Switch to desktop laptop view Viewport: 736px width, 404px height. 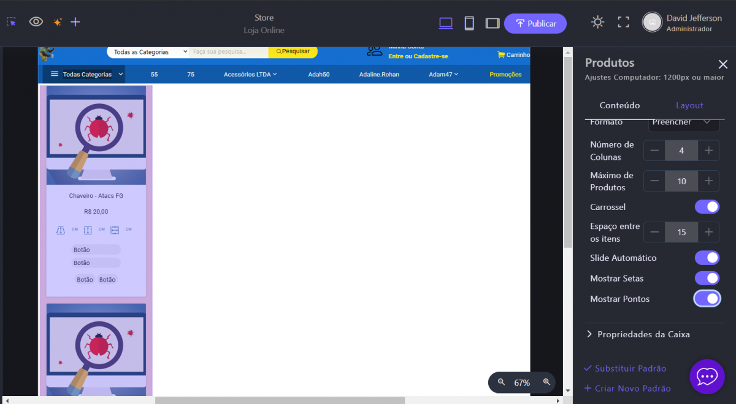(446, 23)
